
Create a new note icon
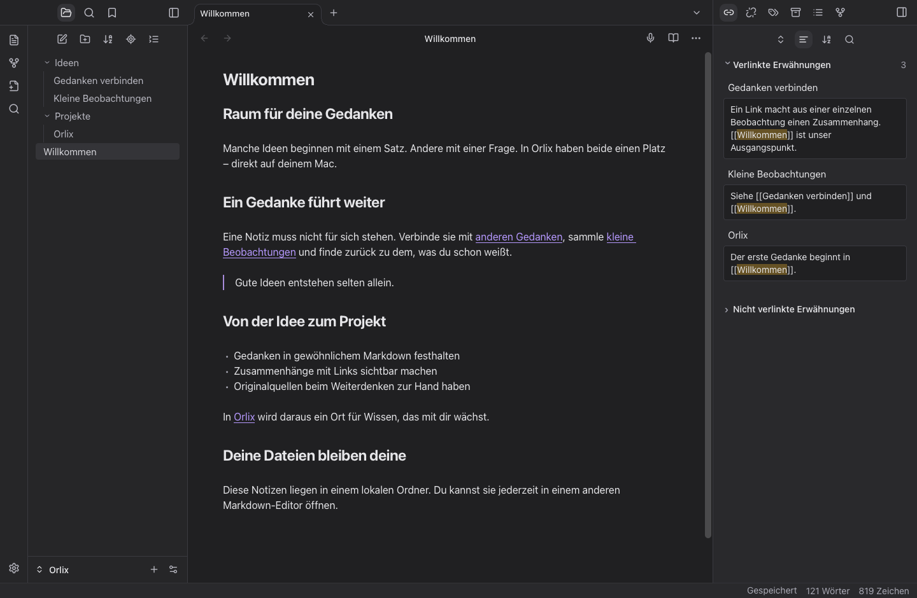62,39
